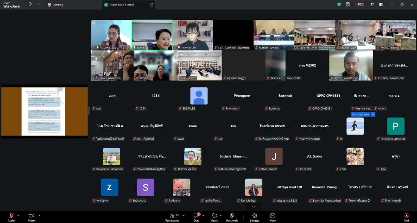Image resolution: width=417 pixels, height=223 pixels.
Task: Click the Piromporn participant tile
Action: point(242,96)
